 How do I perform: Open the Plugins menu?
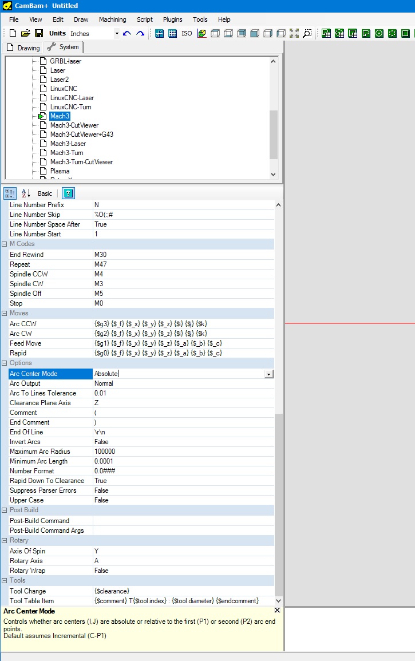172,19
